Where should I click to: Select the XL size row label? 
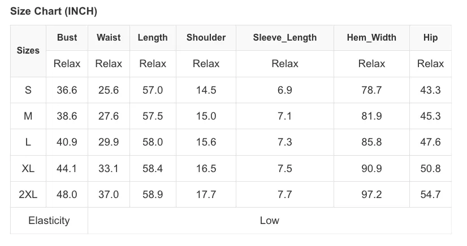click(28, 169)
